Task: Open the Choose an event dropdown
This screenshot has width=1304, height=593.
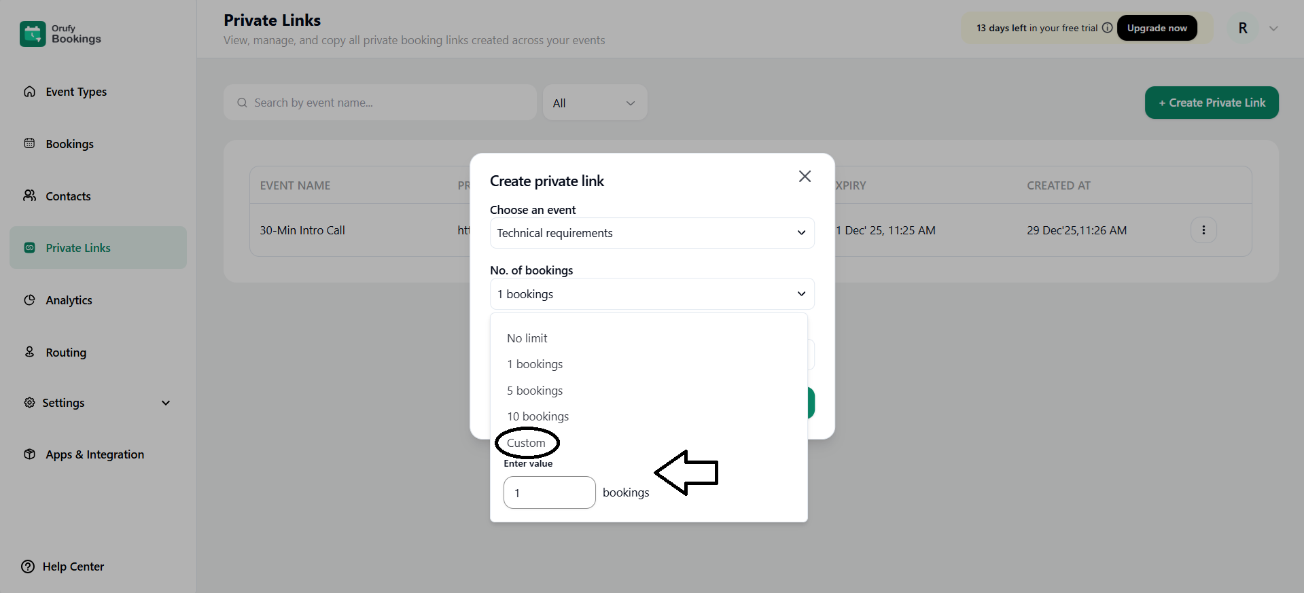Action: (x=651, y=233)
